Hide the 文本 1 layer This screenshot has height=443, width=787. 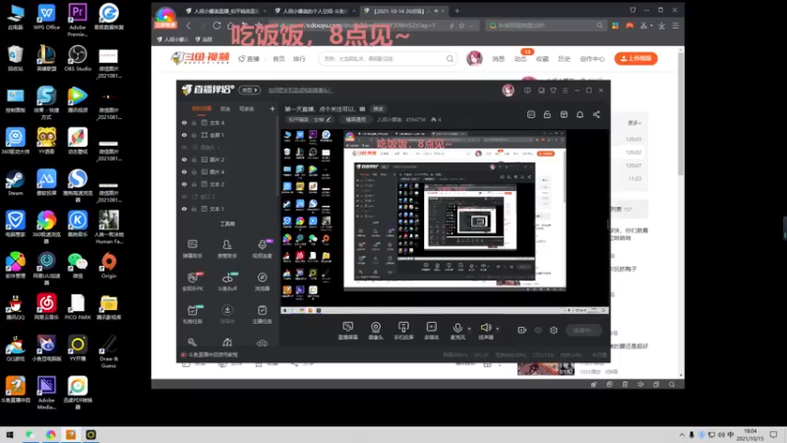pyautogui.click(x=184, y=209)
